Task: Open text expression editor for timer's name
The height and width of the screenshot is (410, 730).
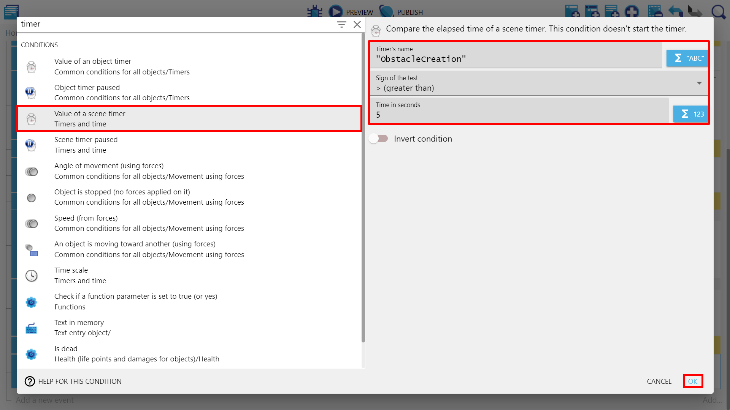Action: 688,58
